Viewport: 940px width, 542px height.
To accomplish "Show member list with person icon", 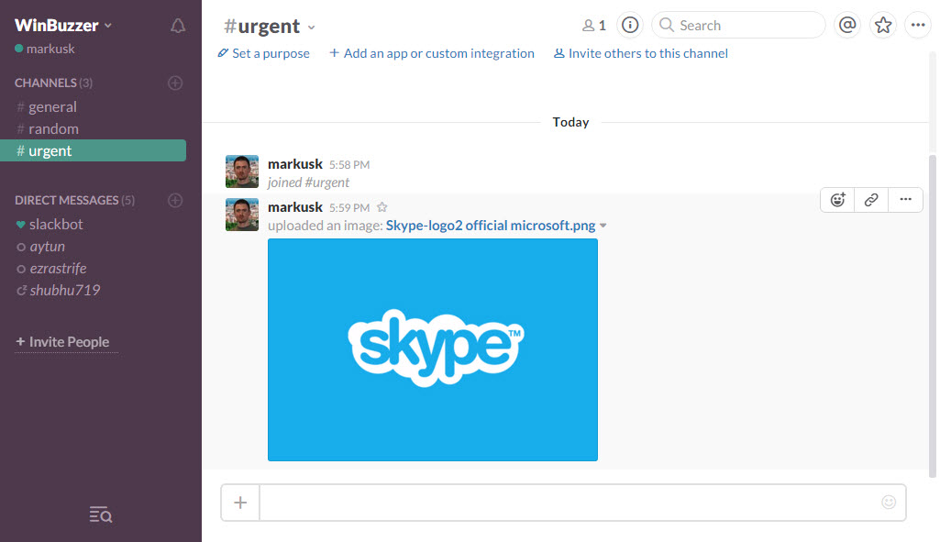I will (594, 25).
